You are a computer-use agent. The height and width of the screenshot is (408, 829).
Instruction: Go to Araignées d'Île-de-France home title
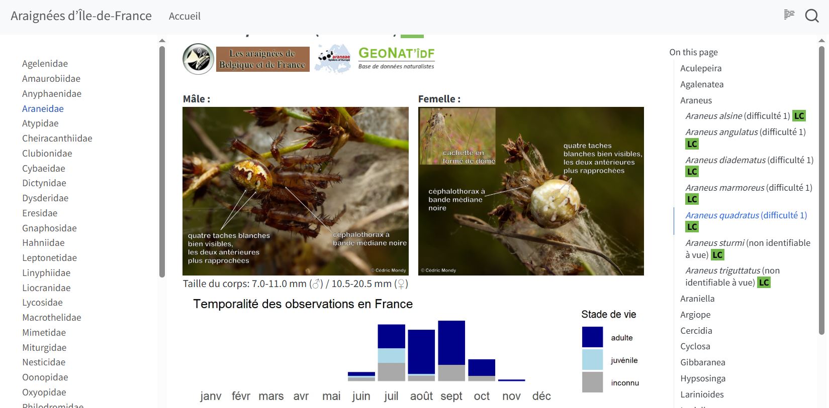point(81,16)
